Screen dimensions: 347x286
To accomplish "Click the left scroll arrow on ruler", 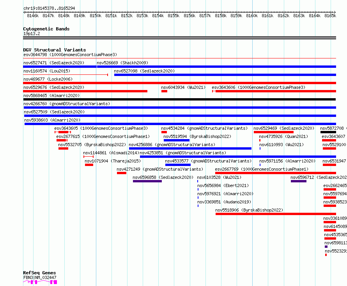I will 24,12.
